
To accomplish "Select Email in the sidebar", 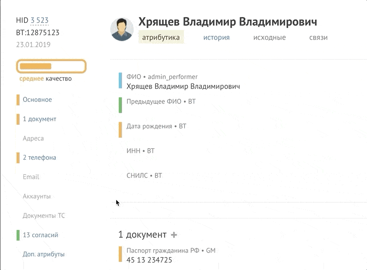I will coord(31,177).
